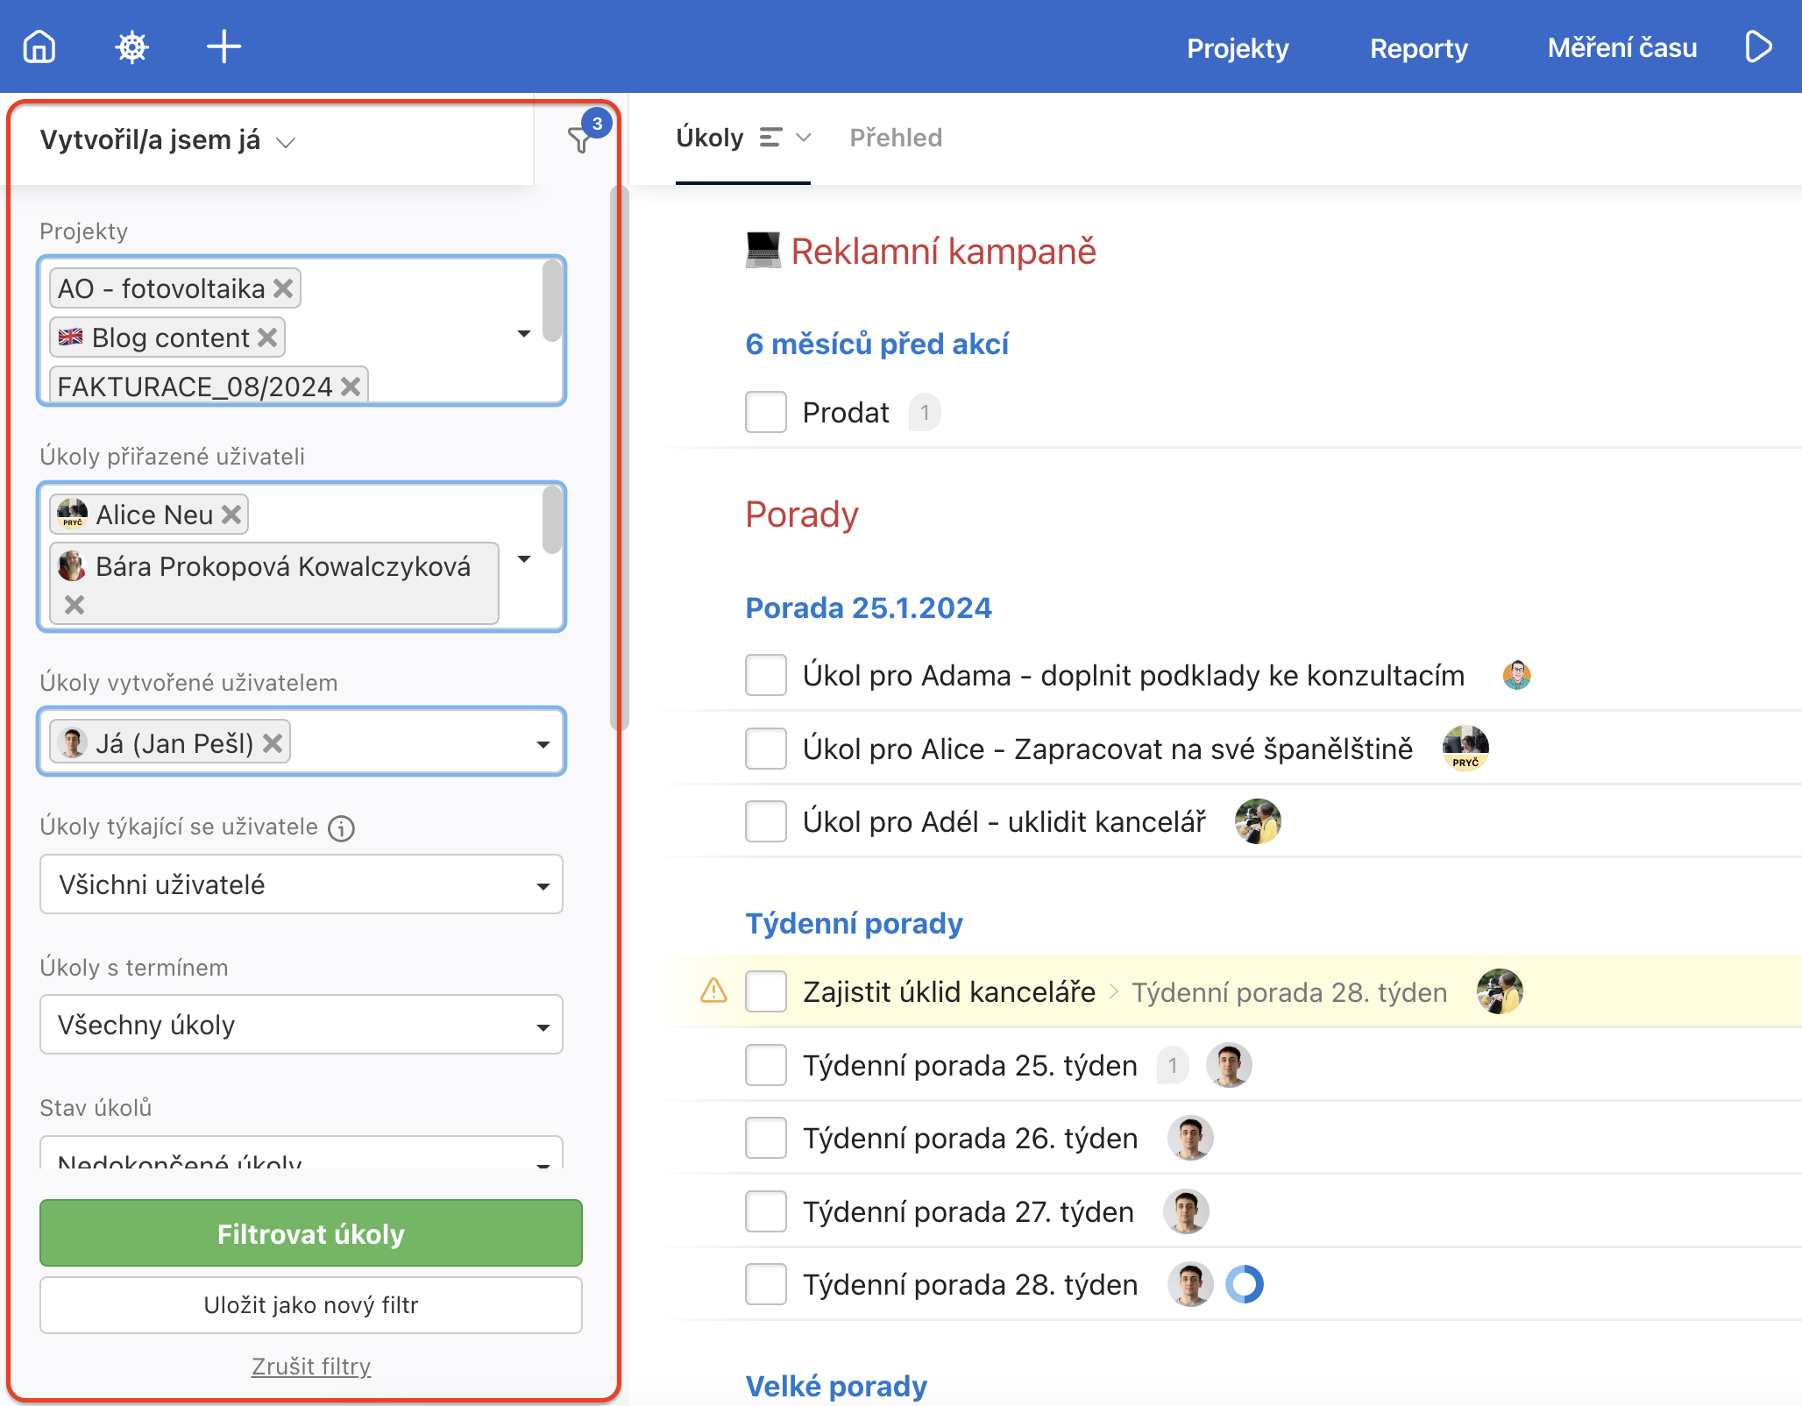The height and width of the screenshot is (1406, 1802).
Task: Click Uložit jako nový filtr button
Action: (x=311, y=1305)
